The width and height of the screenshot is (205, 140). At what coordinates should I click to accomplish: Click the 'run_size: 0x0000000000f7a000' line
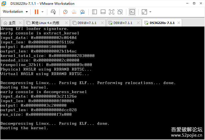[36, 114]
